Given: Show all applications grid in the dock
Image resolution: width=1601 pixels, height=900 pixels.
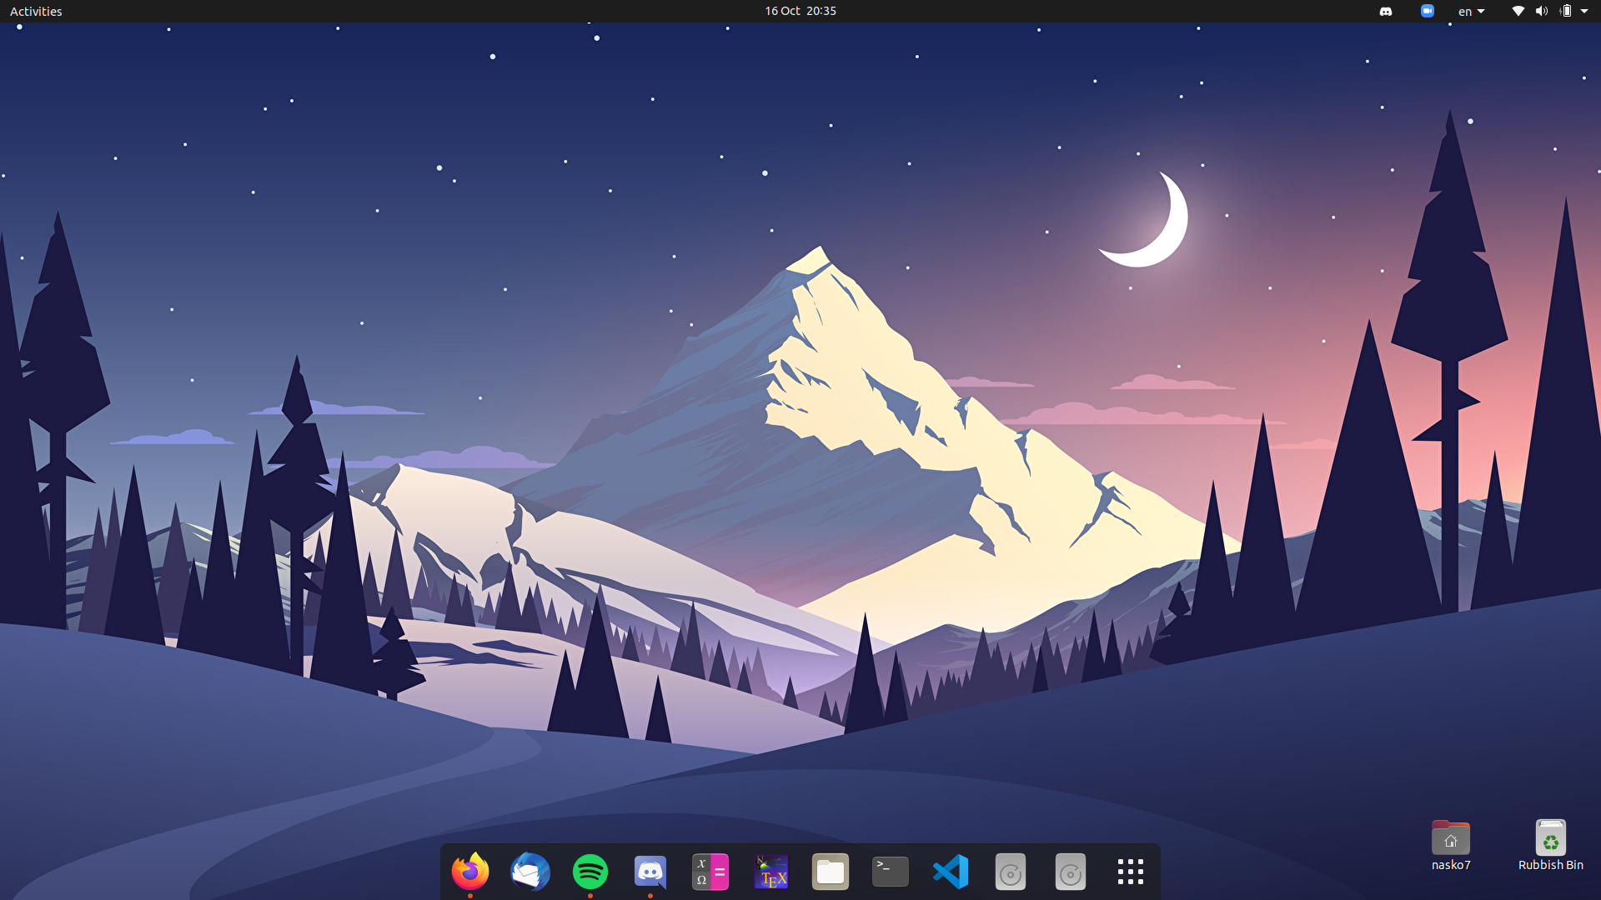Looking at the screenshot, I should click(x=1131, y=872).
